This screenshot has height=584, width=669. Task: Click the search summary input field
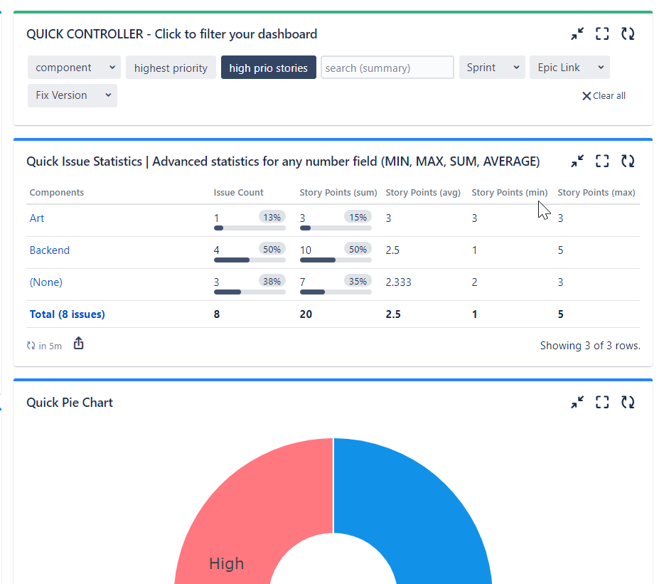pyautogui.click(x=387, y=67)
